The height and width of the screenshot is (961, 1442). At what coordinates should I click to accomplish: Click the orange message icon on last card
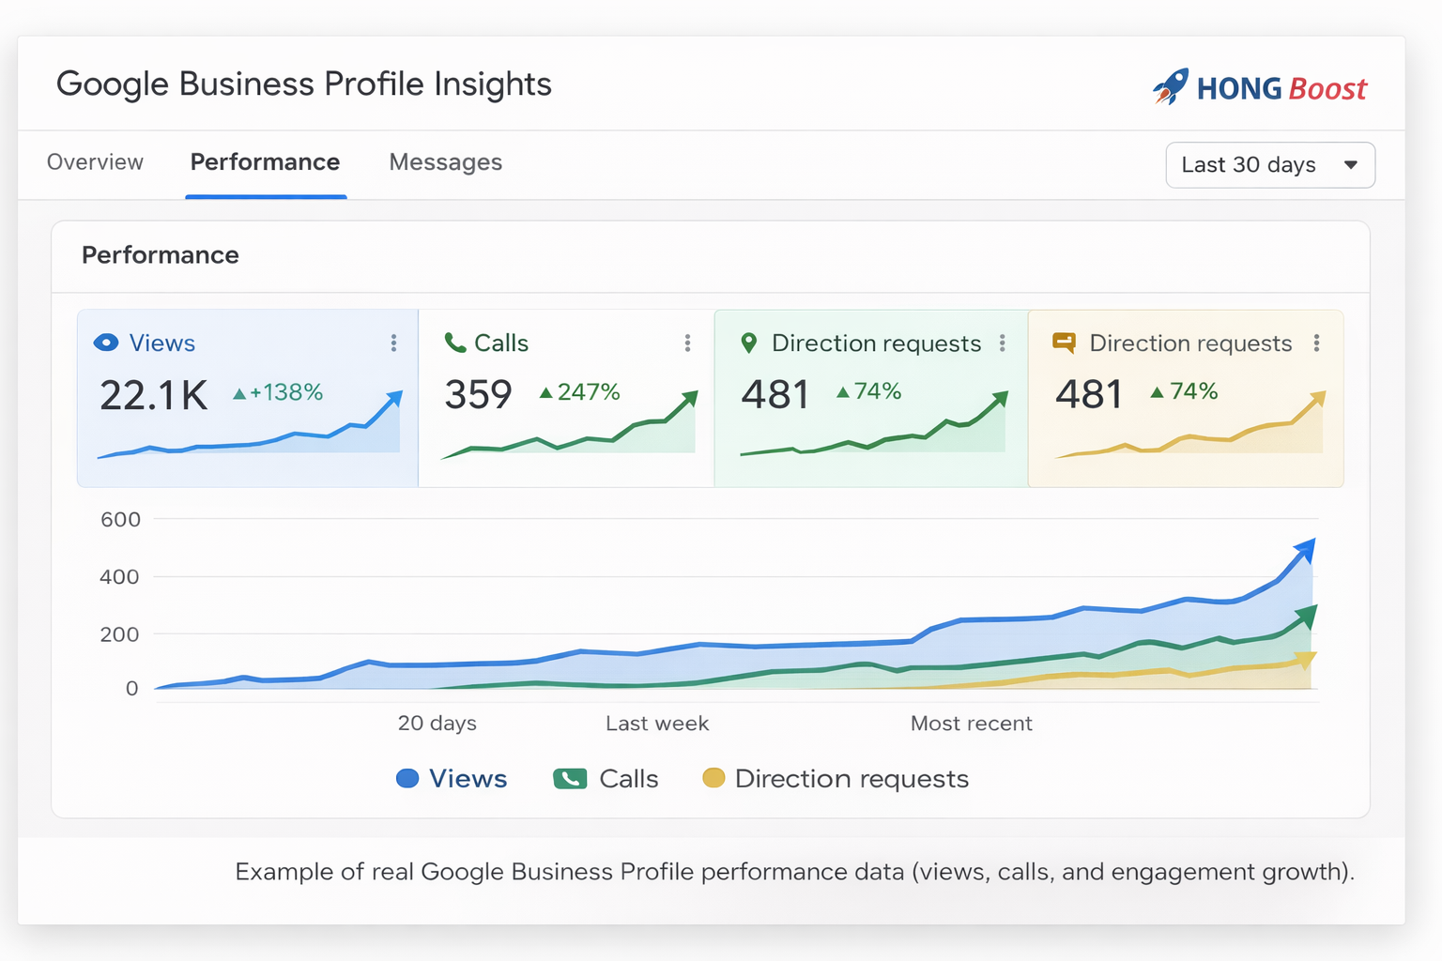point(1064,343)
